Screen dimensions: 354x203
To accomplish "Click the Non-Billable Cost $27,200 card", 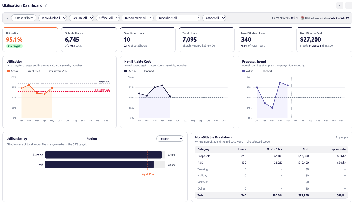I will [324, 40].
